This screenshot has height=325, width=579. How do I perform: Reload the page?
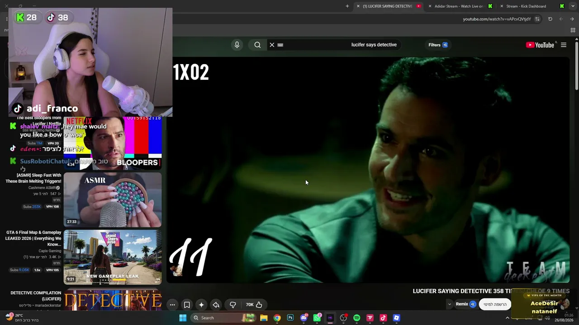(x=550, y=19)
